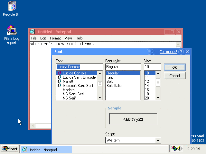The image size is (206, 154).
Task: Click the Comments? link
Action: point(168,52)
